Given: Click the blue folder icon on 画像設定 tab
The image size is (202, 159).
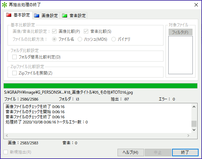Looking at the screenshot, I should [36, 15].
